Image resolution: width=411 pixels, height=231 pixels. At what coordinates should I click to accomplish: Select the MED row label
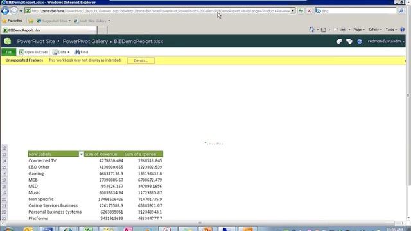(33, 186)
